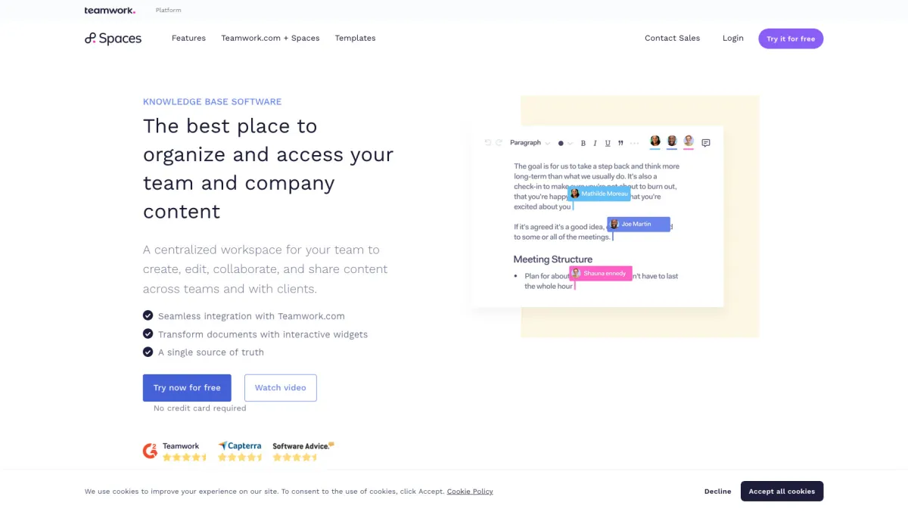The image size is (908, 512).
Task: Click checkmark beside Seamless integration with Teamwork.com
Action: tap(148, 315)
